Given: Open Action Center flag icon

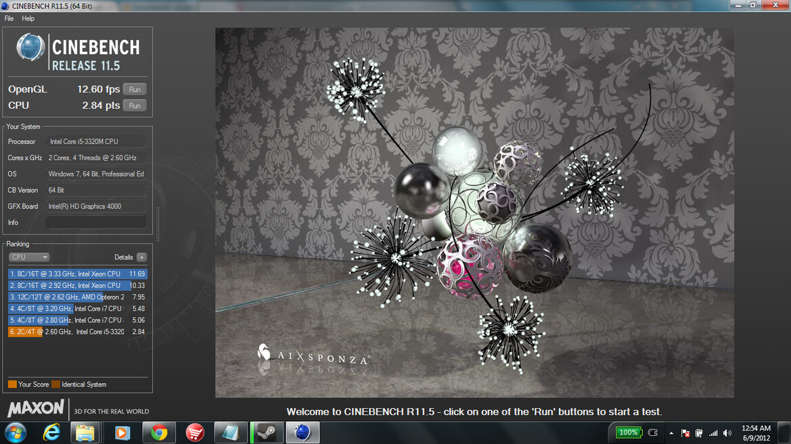Looking at the screenshot, I should pos(685,433).
